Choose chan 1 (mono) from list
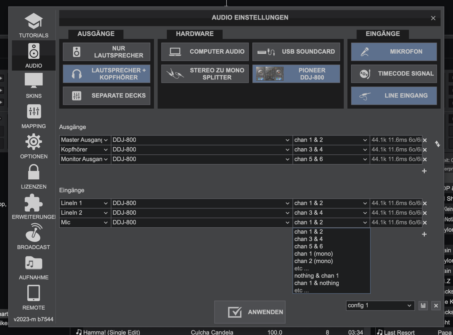 point(332,254)
